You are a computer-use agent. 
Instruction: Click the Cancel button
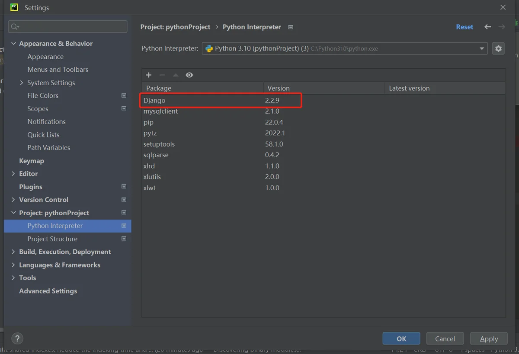pos(445,338)
